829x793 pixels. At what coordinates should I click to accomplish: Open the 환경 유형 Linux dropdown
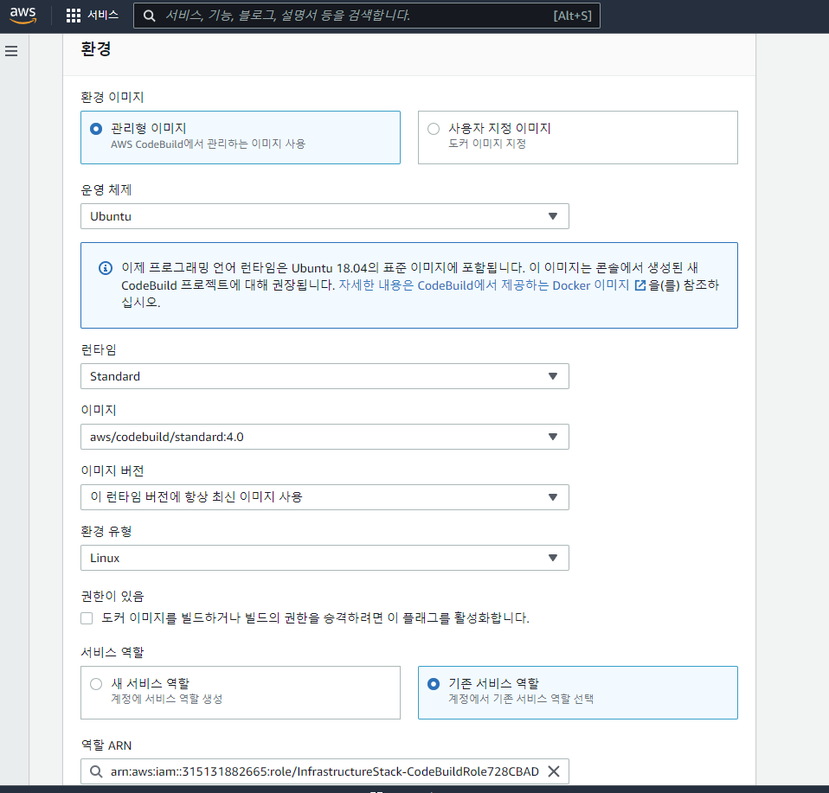click(325, 558)
